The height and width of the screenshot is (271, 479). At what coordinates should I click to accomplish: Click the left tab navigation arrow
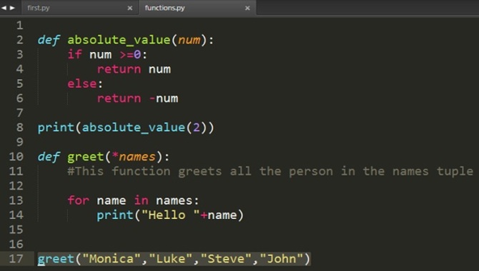click(4, 8)
